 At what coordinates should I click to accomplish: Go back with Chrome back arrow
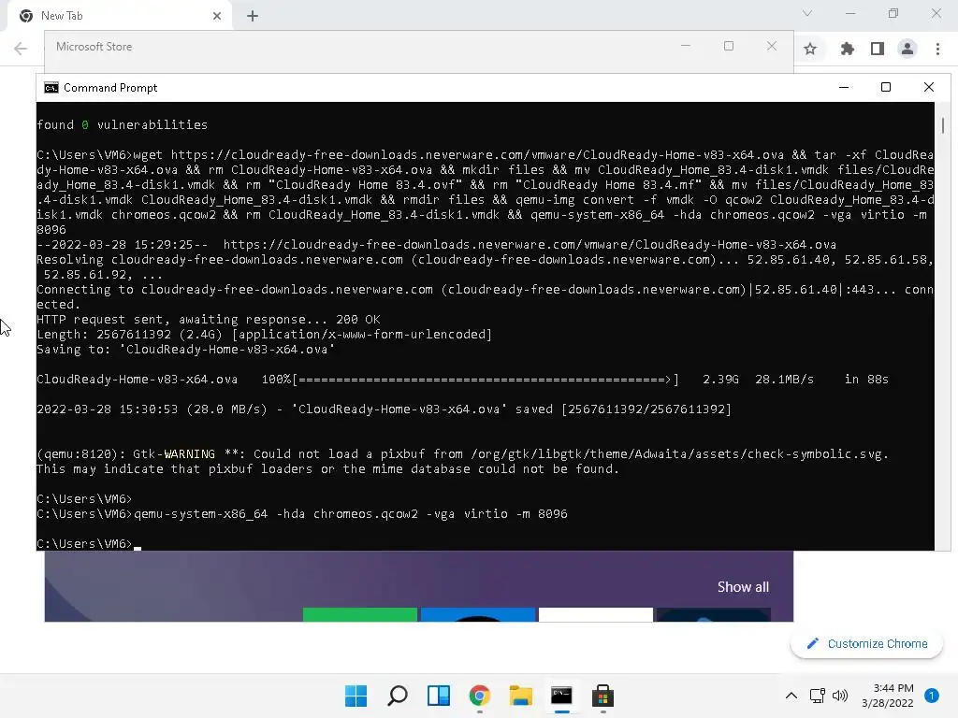point(21,49)
